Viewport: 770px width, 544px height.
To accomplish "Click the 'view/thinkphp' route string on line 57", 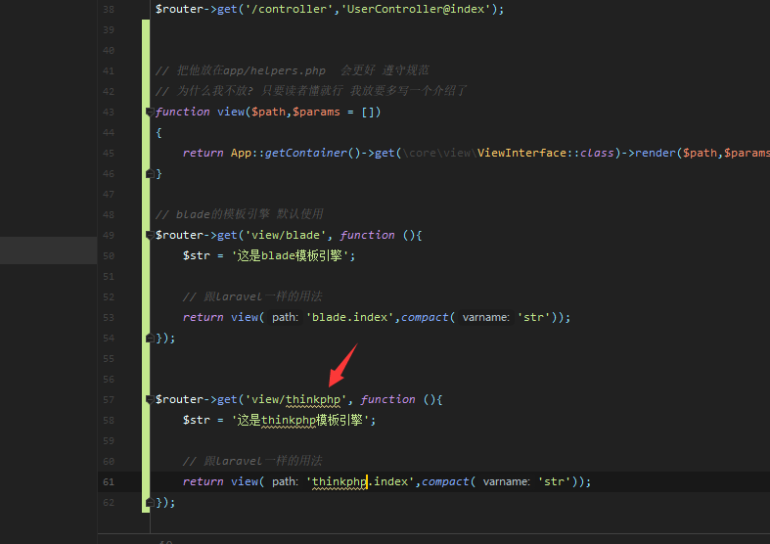I will coord(295,399).
